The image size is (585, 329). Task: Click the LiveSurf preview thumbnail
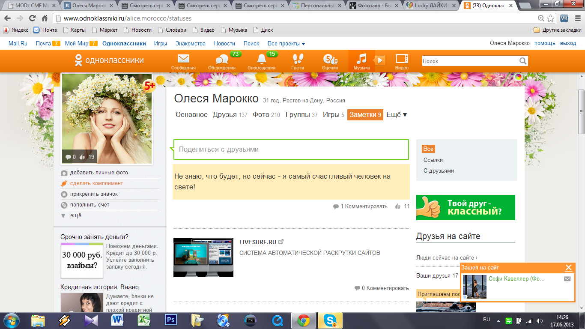pyautogui.click(x=203, y=258)
